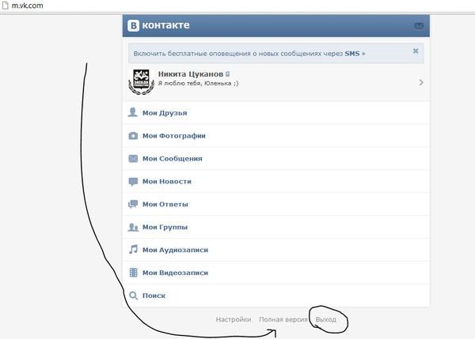Dismiss the SMS notifications banner
The image size is (475, 339).
tap(416, 51)
